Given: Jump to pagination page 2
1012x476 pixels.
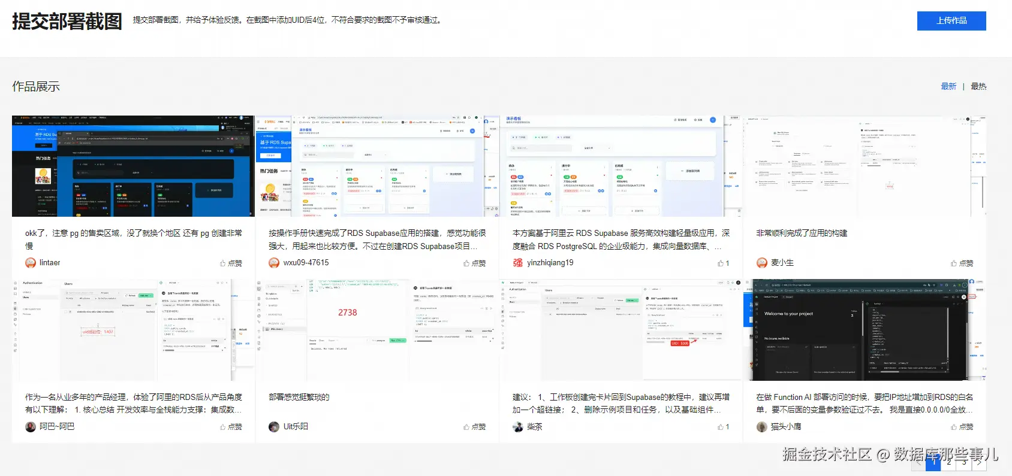Looking at the screenshot, I should coord(948,462).
